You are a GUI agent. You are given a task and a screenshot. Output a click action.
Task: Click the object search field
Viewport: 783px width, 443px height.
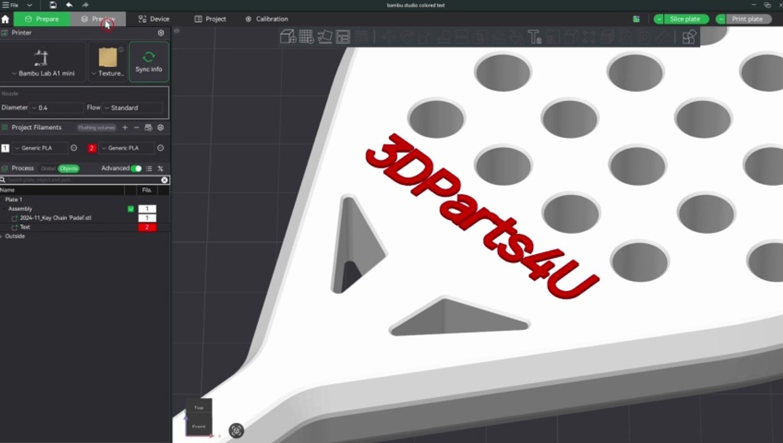coord(82,180)
